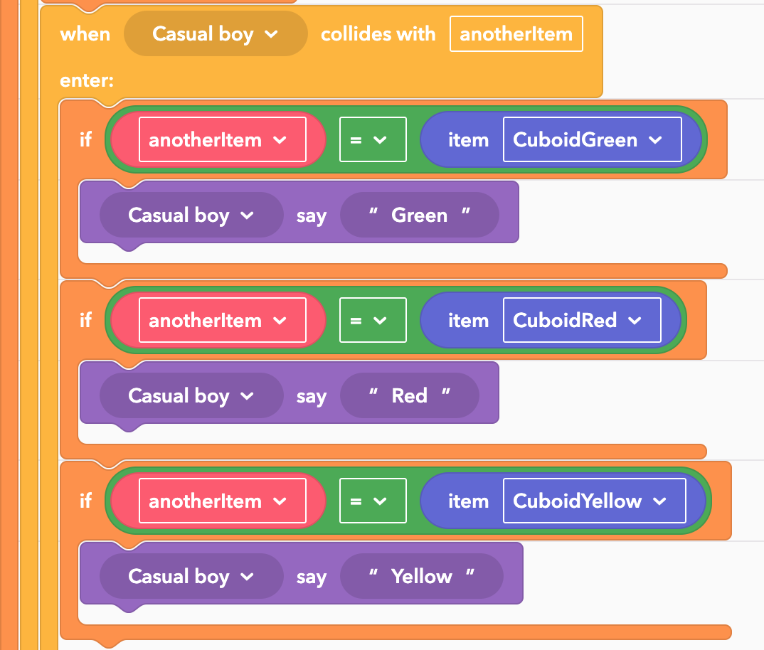This screenshot has width=764, height=650.
Task: Change equals operator in CuboidRed condition
Action: coord(373,320)
